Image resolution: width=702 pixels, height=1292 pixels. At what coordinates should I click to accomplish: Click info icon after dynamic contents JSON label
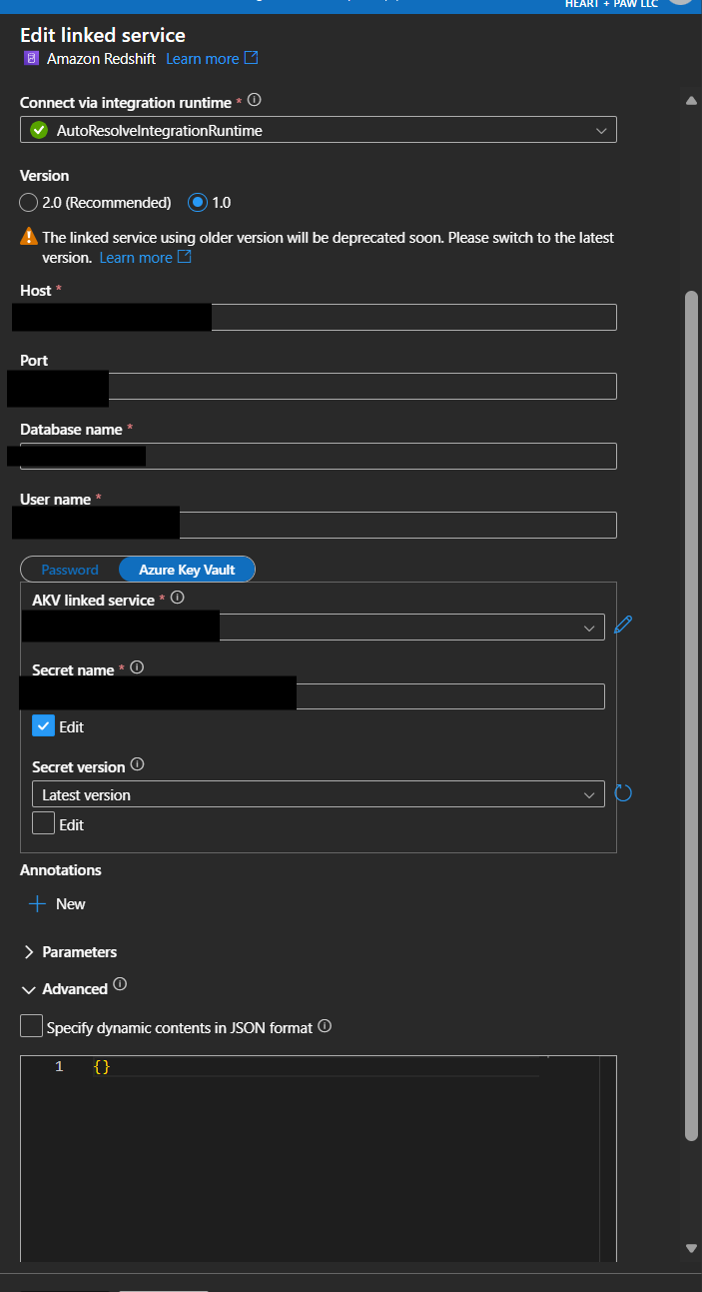point(325,1026)
